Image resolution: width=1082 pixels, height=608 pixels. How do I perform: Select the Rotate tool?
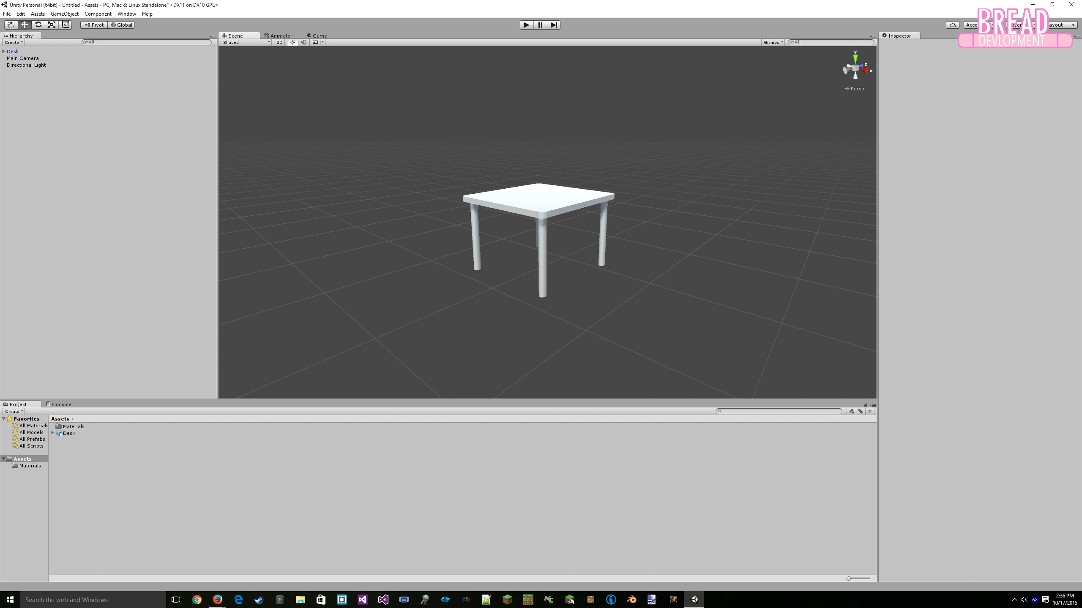(x=38, y=25)
